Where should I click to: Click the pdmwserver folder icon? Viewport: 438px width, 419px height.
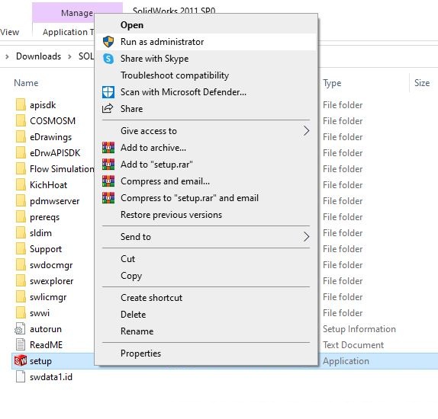pyautogui.click(x=21, y=201)
